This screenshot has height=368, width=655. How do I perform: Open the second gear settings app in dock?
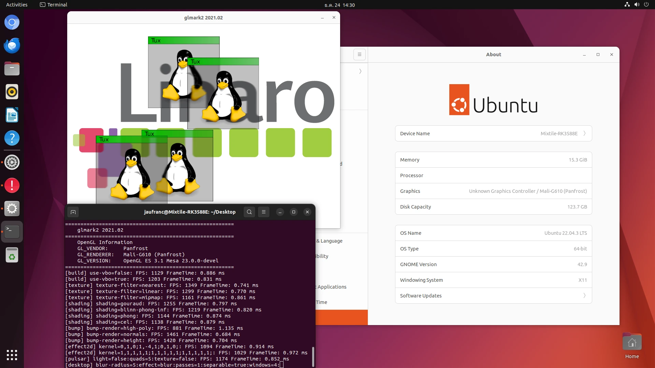pyautogui.click(x=12, y=209)
